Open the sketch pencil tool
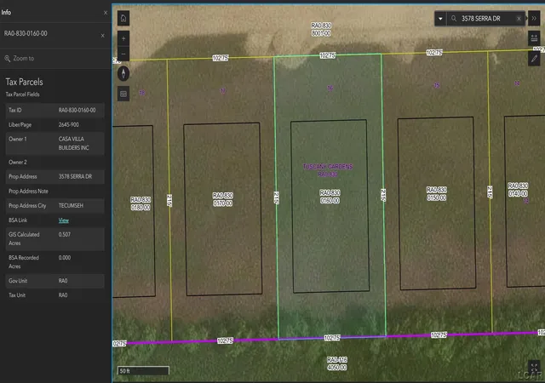The height and width of the screenshot is (383, 545). [x=534, y=59]
